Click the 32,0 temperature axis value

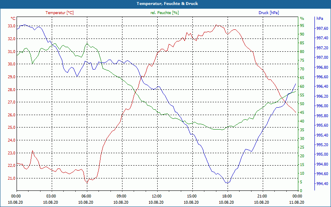pyautogui.click(x=12, y=39)
